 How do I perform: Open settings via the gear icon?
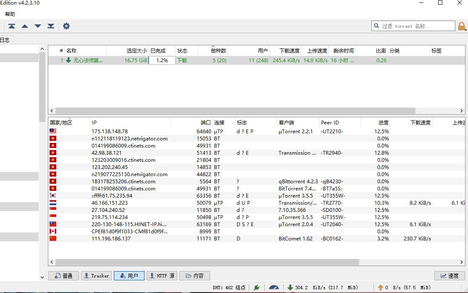pyautogui.click(x=66, y=26)
